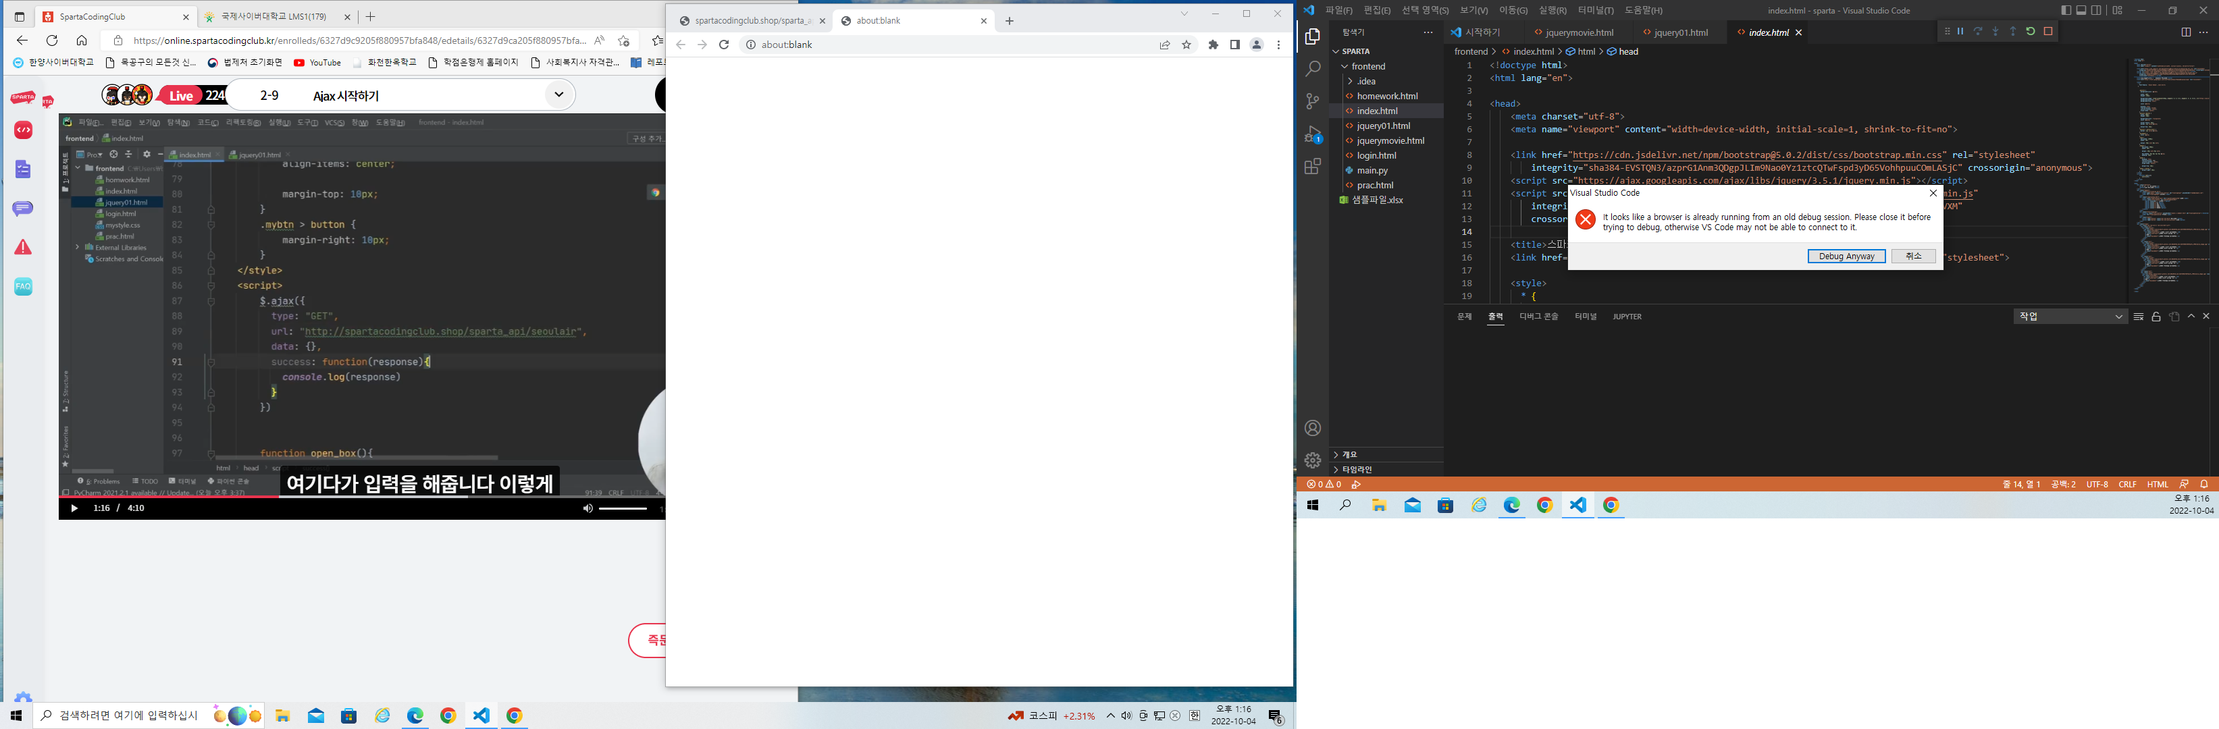Screen dimensions: 2219x729
Task: Toggle Chrome side panel
Action: (1234, 45)
